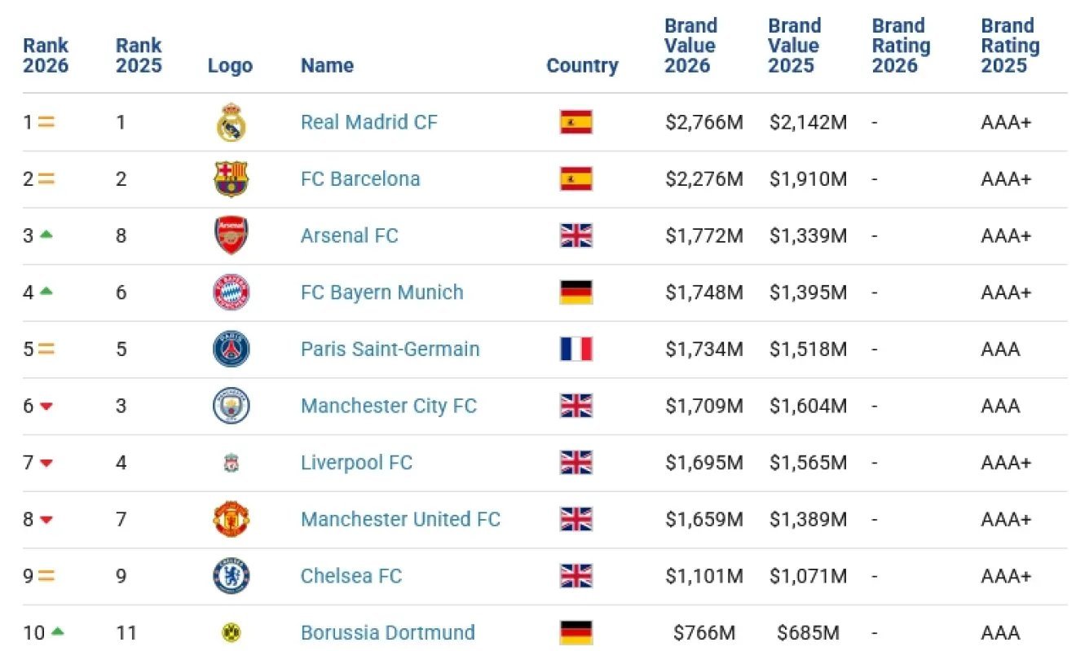Image resolution: width=1076 pixels, height=651 pixels.
Task: Click the green up arrow beside rank 3
Action: coord(46,235)
